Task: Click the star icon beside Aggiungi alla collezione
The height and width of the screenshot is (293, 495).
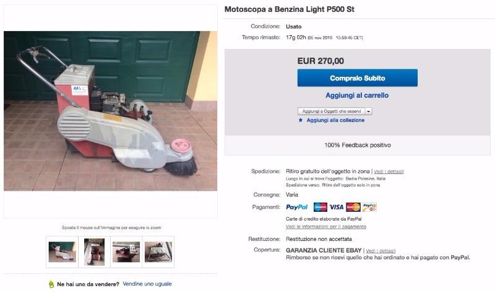Action: click(301, 120)
